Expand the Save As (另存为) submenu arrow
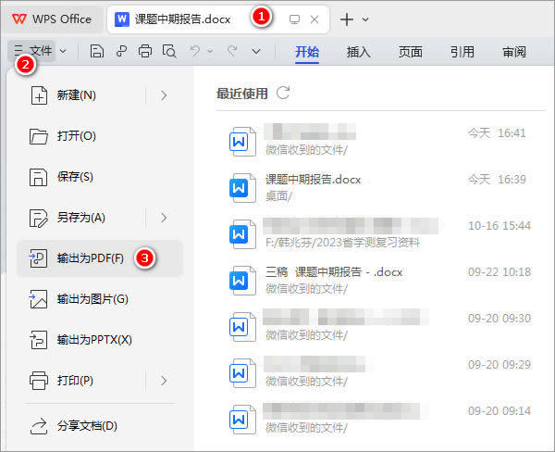555x452 pixels. pos(164,218)
